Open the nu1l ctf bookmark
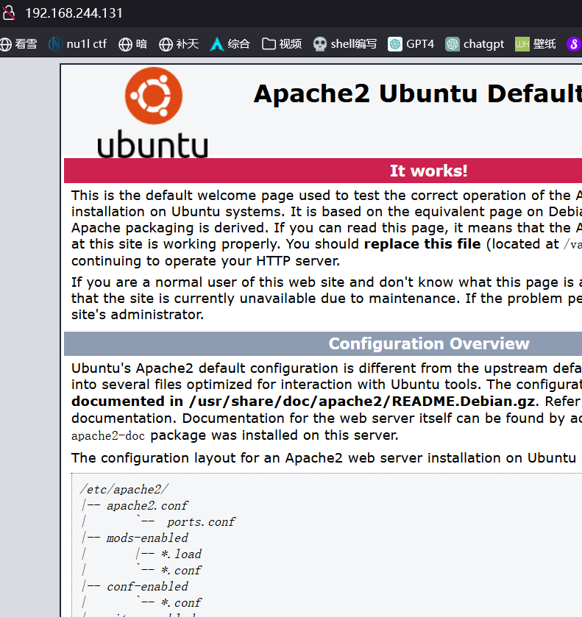The height and width of the screenshot is (617, 582). point(78,44)
